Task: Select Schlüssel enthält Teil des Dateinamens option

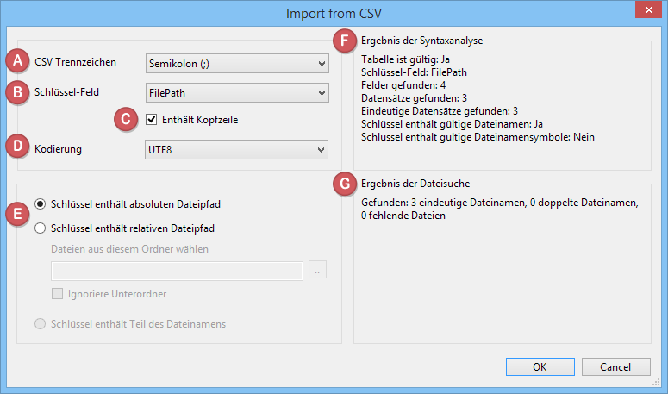Action: (41, 324)
